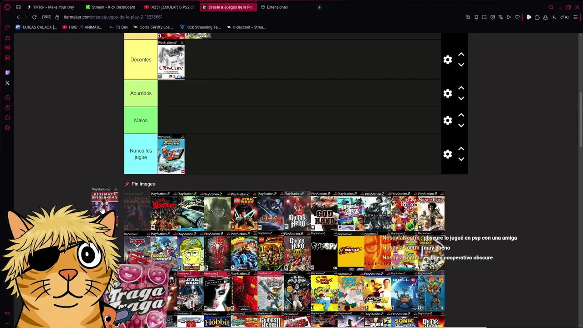583x328 pixels.
Task: Open the extensions puzzle piece icon
Action: pyautogui.click(x=537, y=17)
